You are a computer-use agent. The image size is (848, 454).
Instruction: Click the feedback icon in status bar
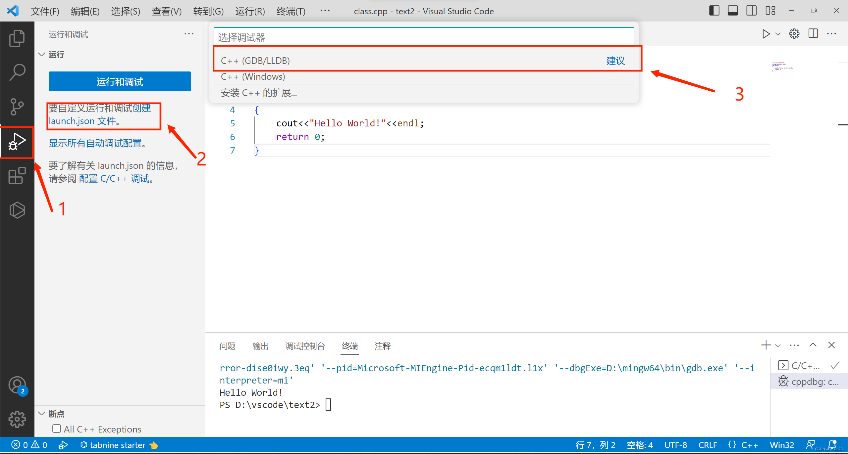click(811, 445)
